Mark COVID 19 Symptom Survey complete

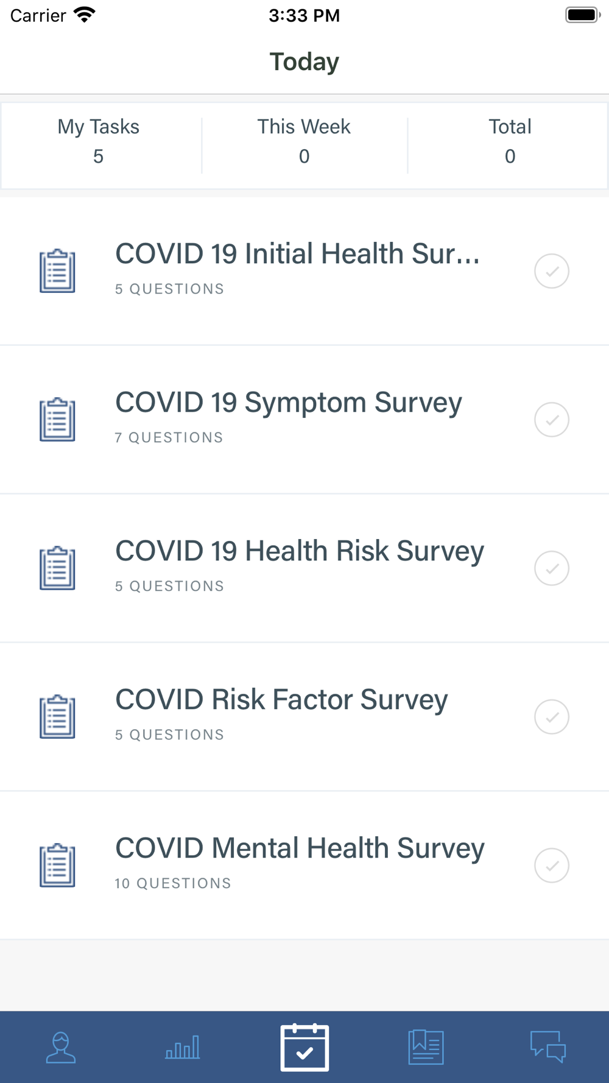(x=552, y=420)
